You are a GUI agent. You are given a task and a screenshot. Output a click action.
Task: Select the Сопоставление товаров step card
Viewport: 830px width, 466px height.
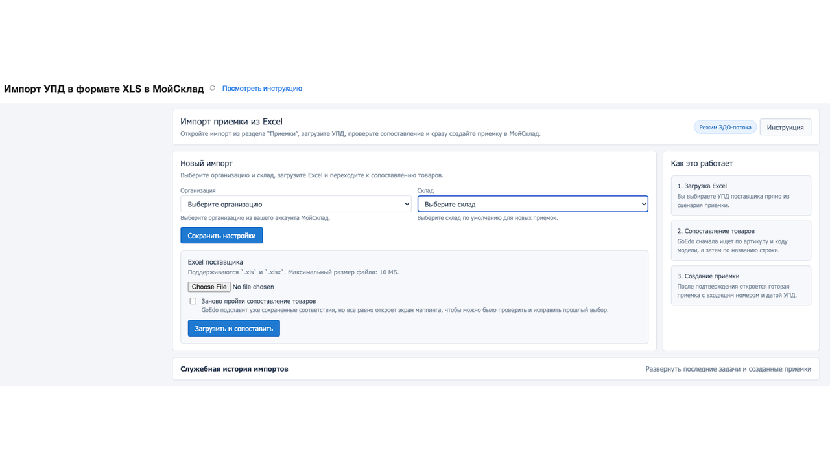tap(741, 240)
